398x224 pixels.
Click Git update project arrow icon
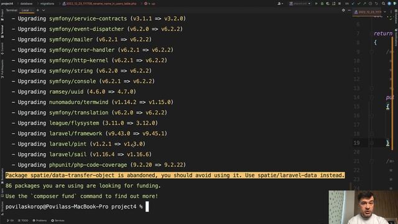point(353,4)
